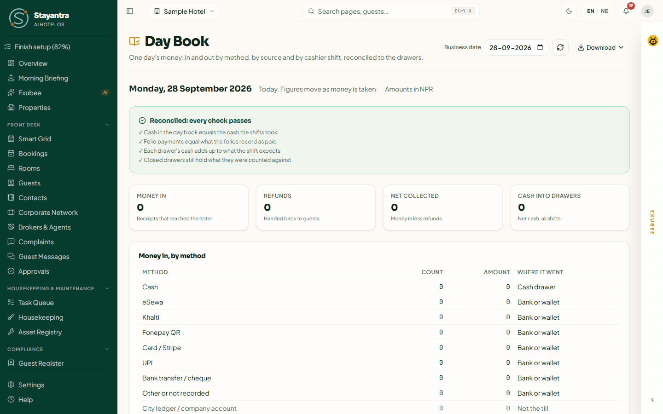This screenshot has height=414, width=663.
Task: Collapse the Front Desk section
Action: click(x=58, y=125)
